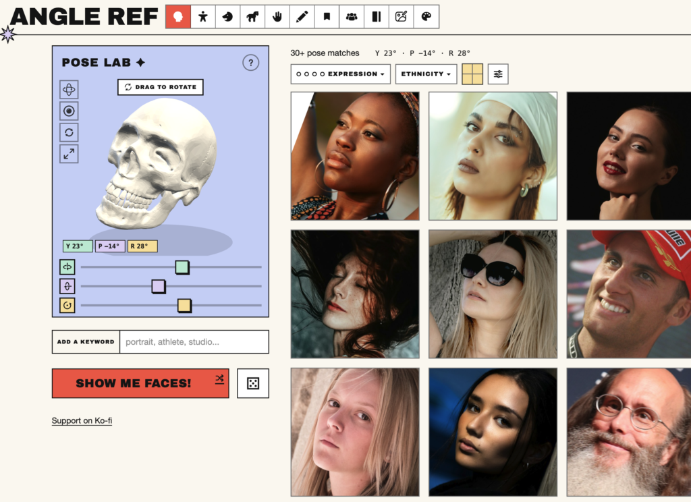The image size is (691, 502).
Task: Open photo of dark-haired woman on blue background
Action: click(x=493, y=433)
